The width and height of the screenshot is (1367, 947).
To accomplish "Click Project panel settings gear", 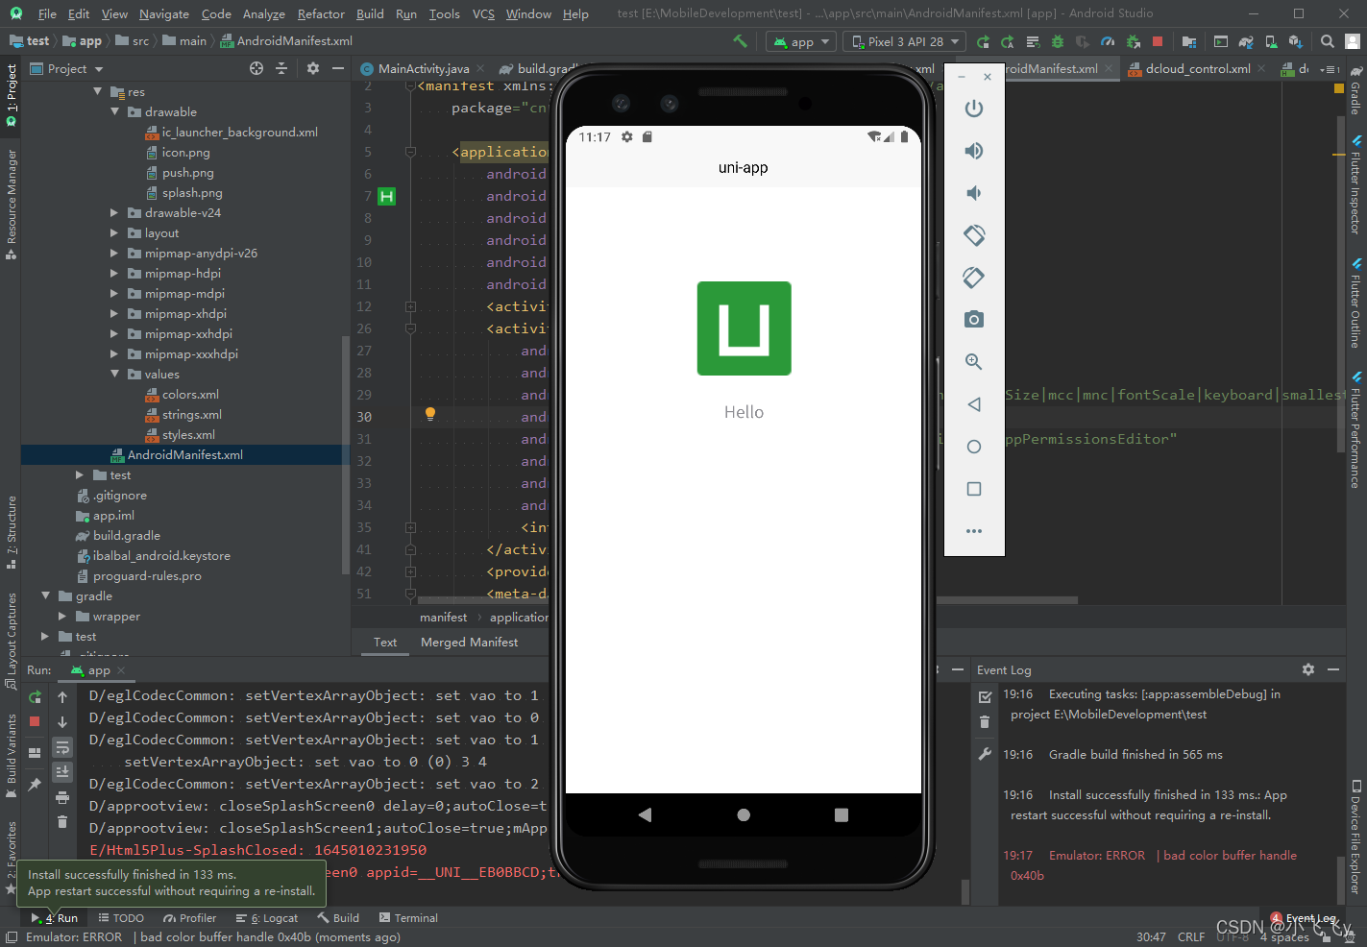I will coord(313,68).
